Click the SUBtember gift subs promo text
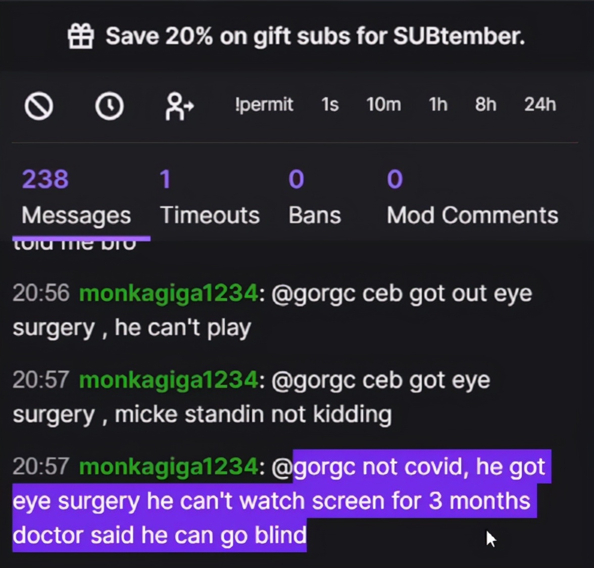 (315, 36)
